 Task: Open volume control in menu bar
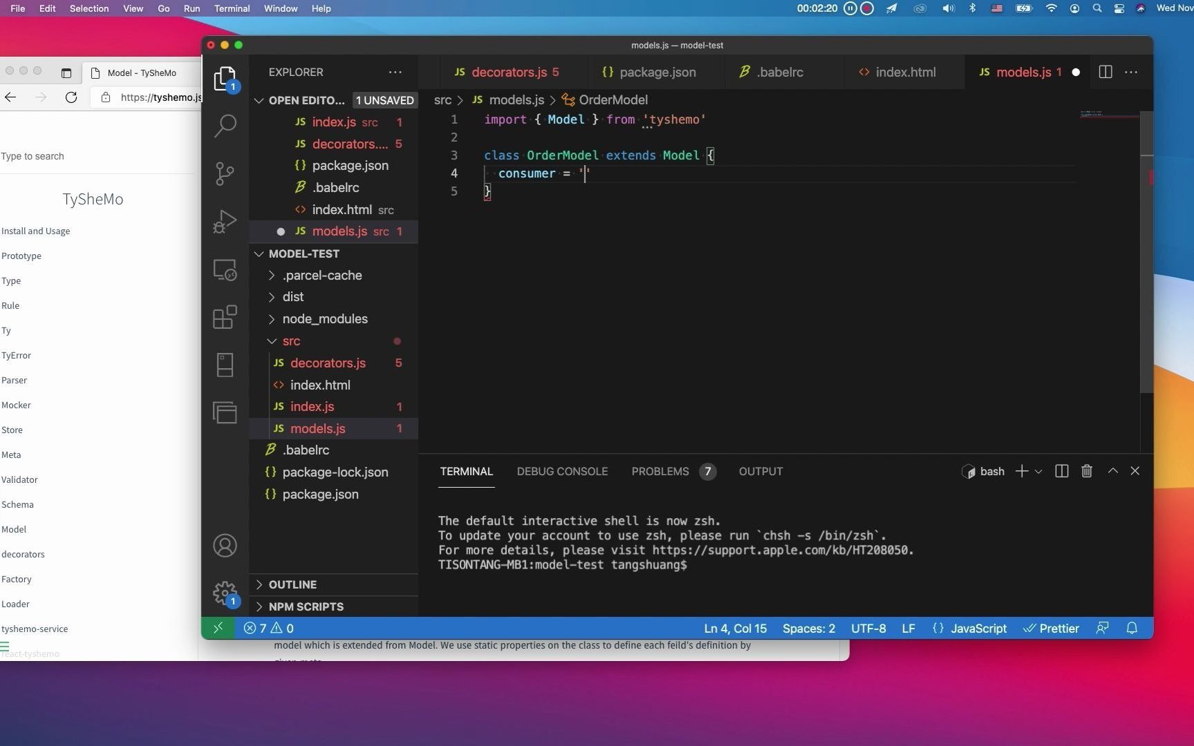point(948,8)
